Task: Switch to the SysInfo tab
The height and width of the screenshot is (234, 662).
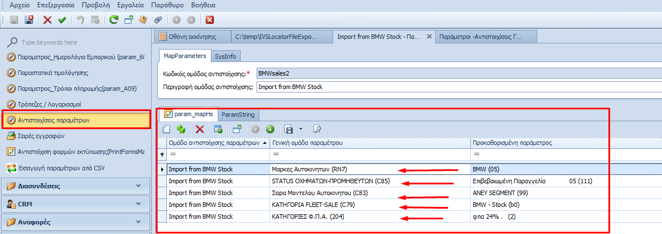Action: tap(226, 56)
